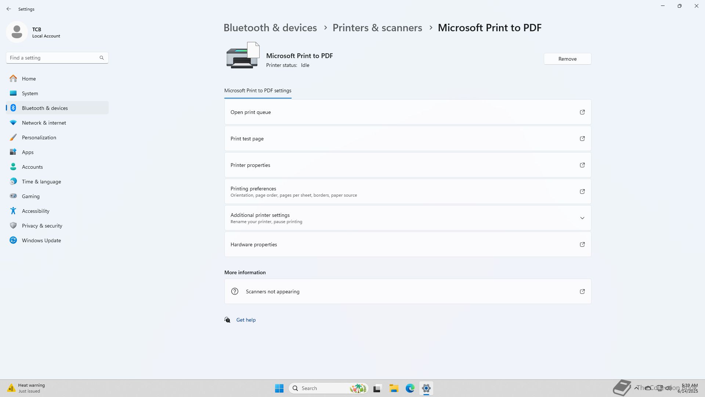Expand Additional printer settings chevron
Screen dimensions: 705x397
click(582, 218)
